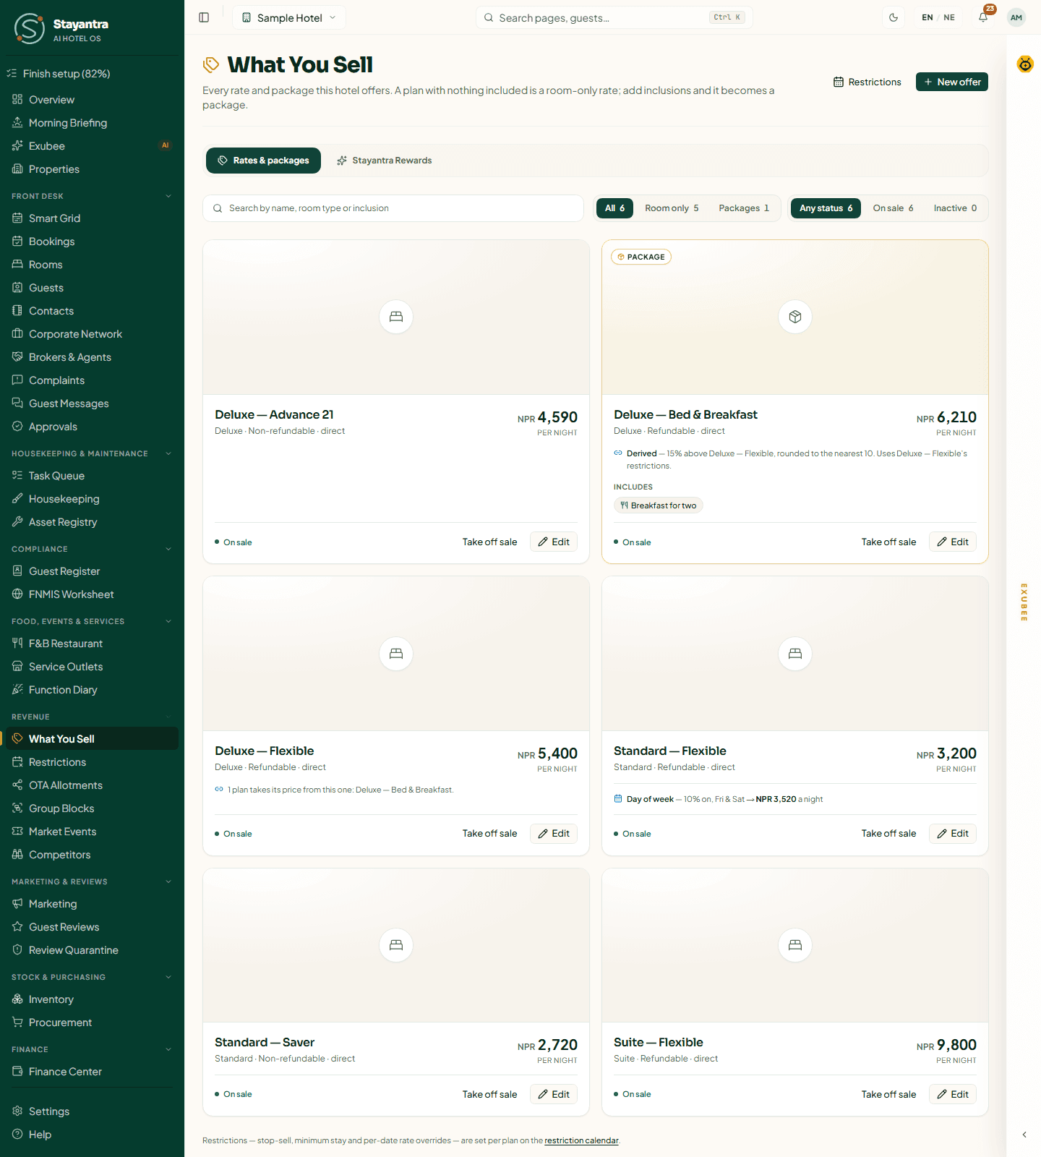Click bed thumbnail of Deluxe — Advance 21
The height and width of the screenshot is (1157, 1041).
396,317
